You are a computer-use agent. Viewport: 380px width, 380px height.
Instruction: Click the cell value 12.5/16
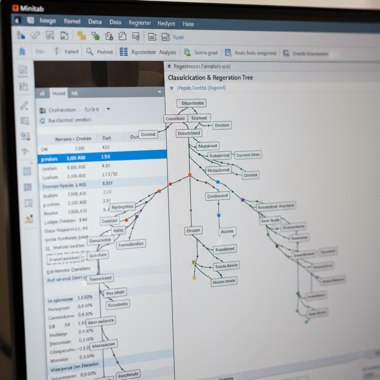(110, 174)
